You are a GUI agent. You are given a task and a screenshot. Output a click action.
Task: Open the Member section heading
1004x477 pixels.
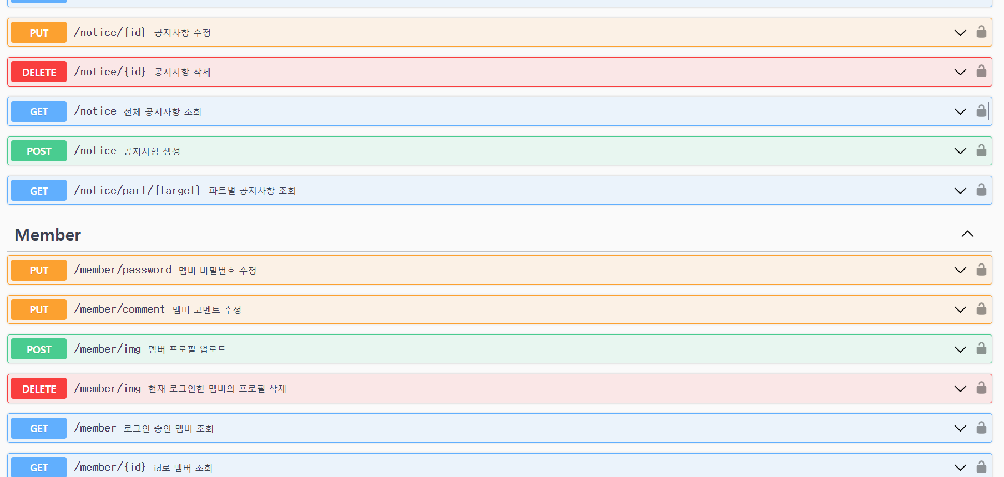[x=48, y=235]
